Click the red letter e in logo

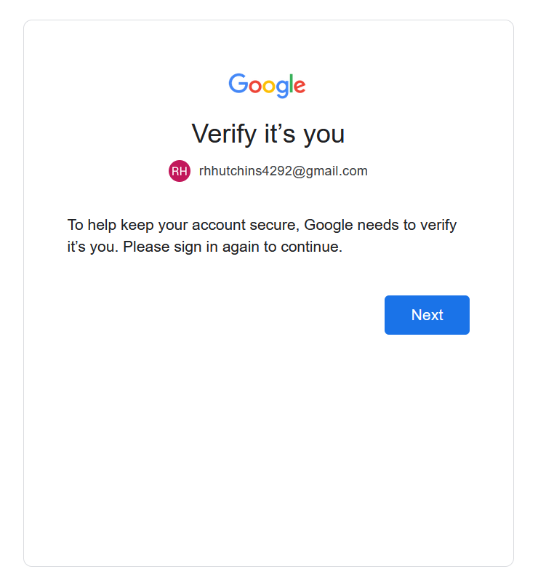pyautogui.click(x=300, y=87)
